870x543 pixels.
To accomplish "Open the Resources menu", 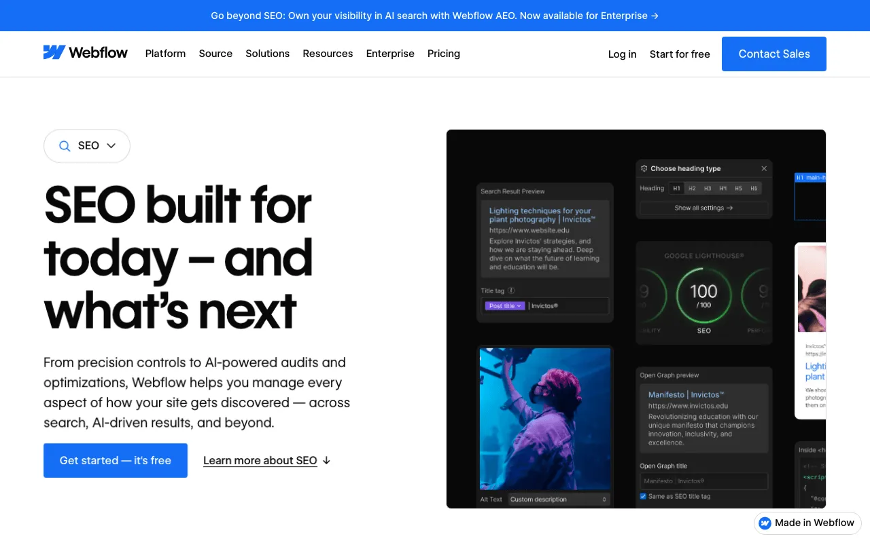I will 328,54.
